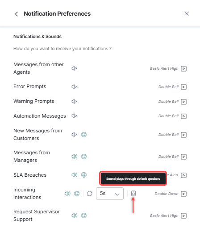Screen dimensions: 200x229
Task: Enable sound for Warning Prompts
Action: click(x=75, y=102)
